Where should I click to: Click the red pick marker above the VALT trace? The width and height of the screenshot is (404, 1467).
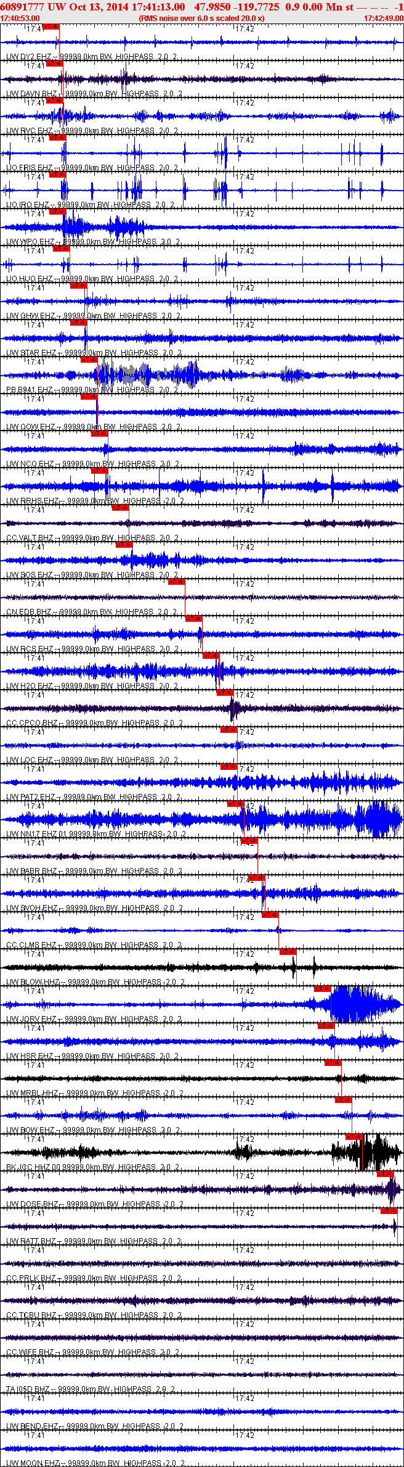click(x=121, y=508)
